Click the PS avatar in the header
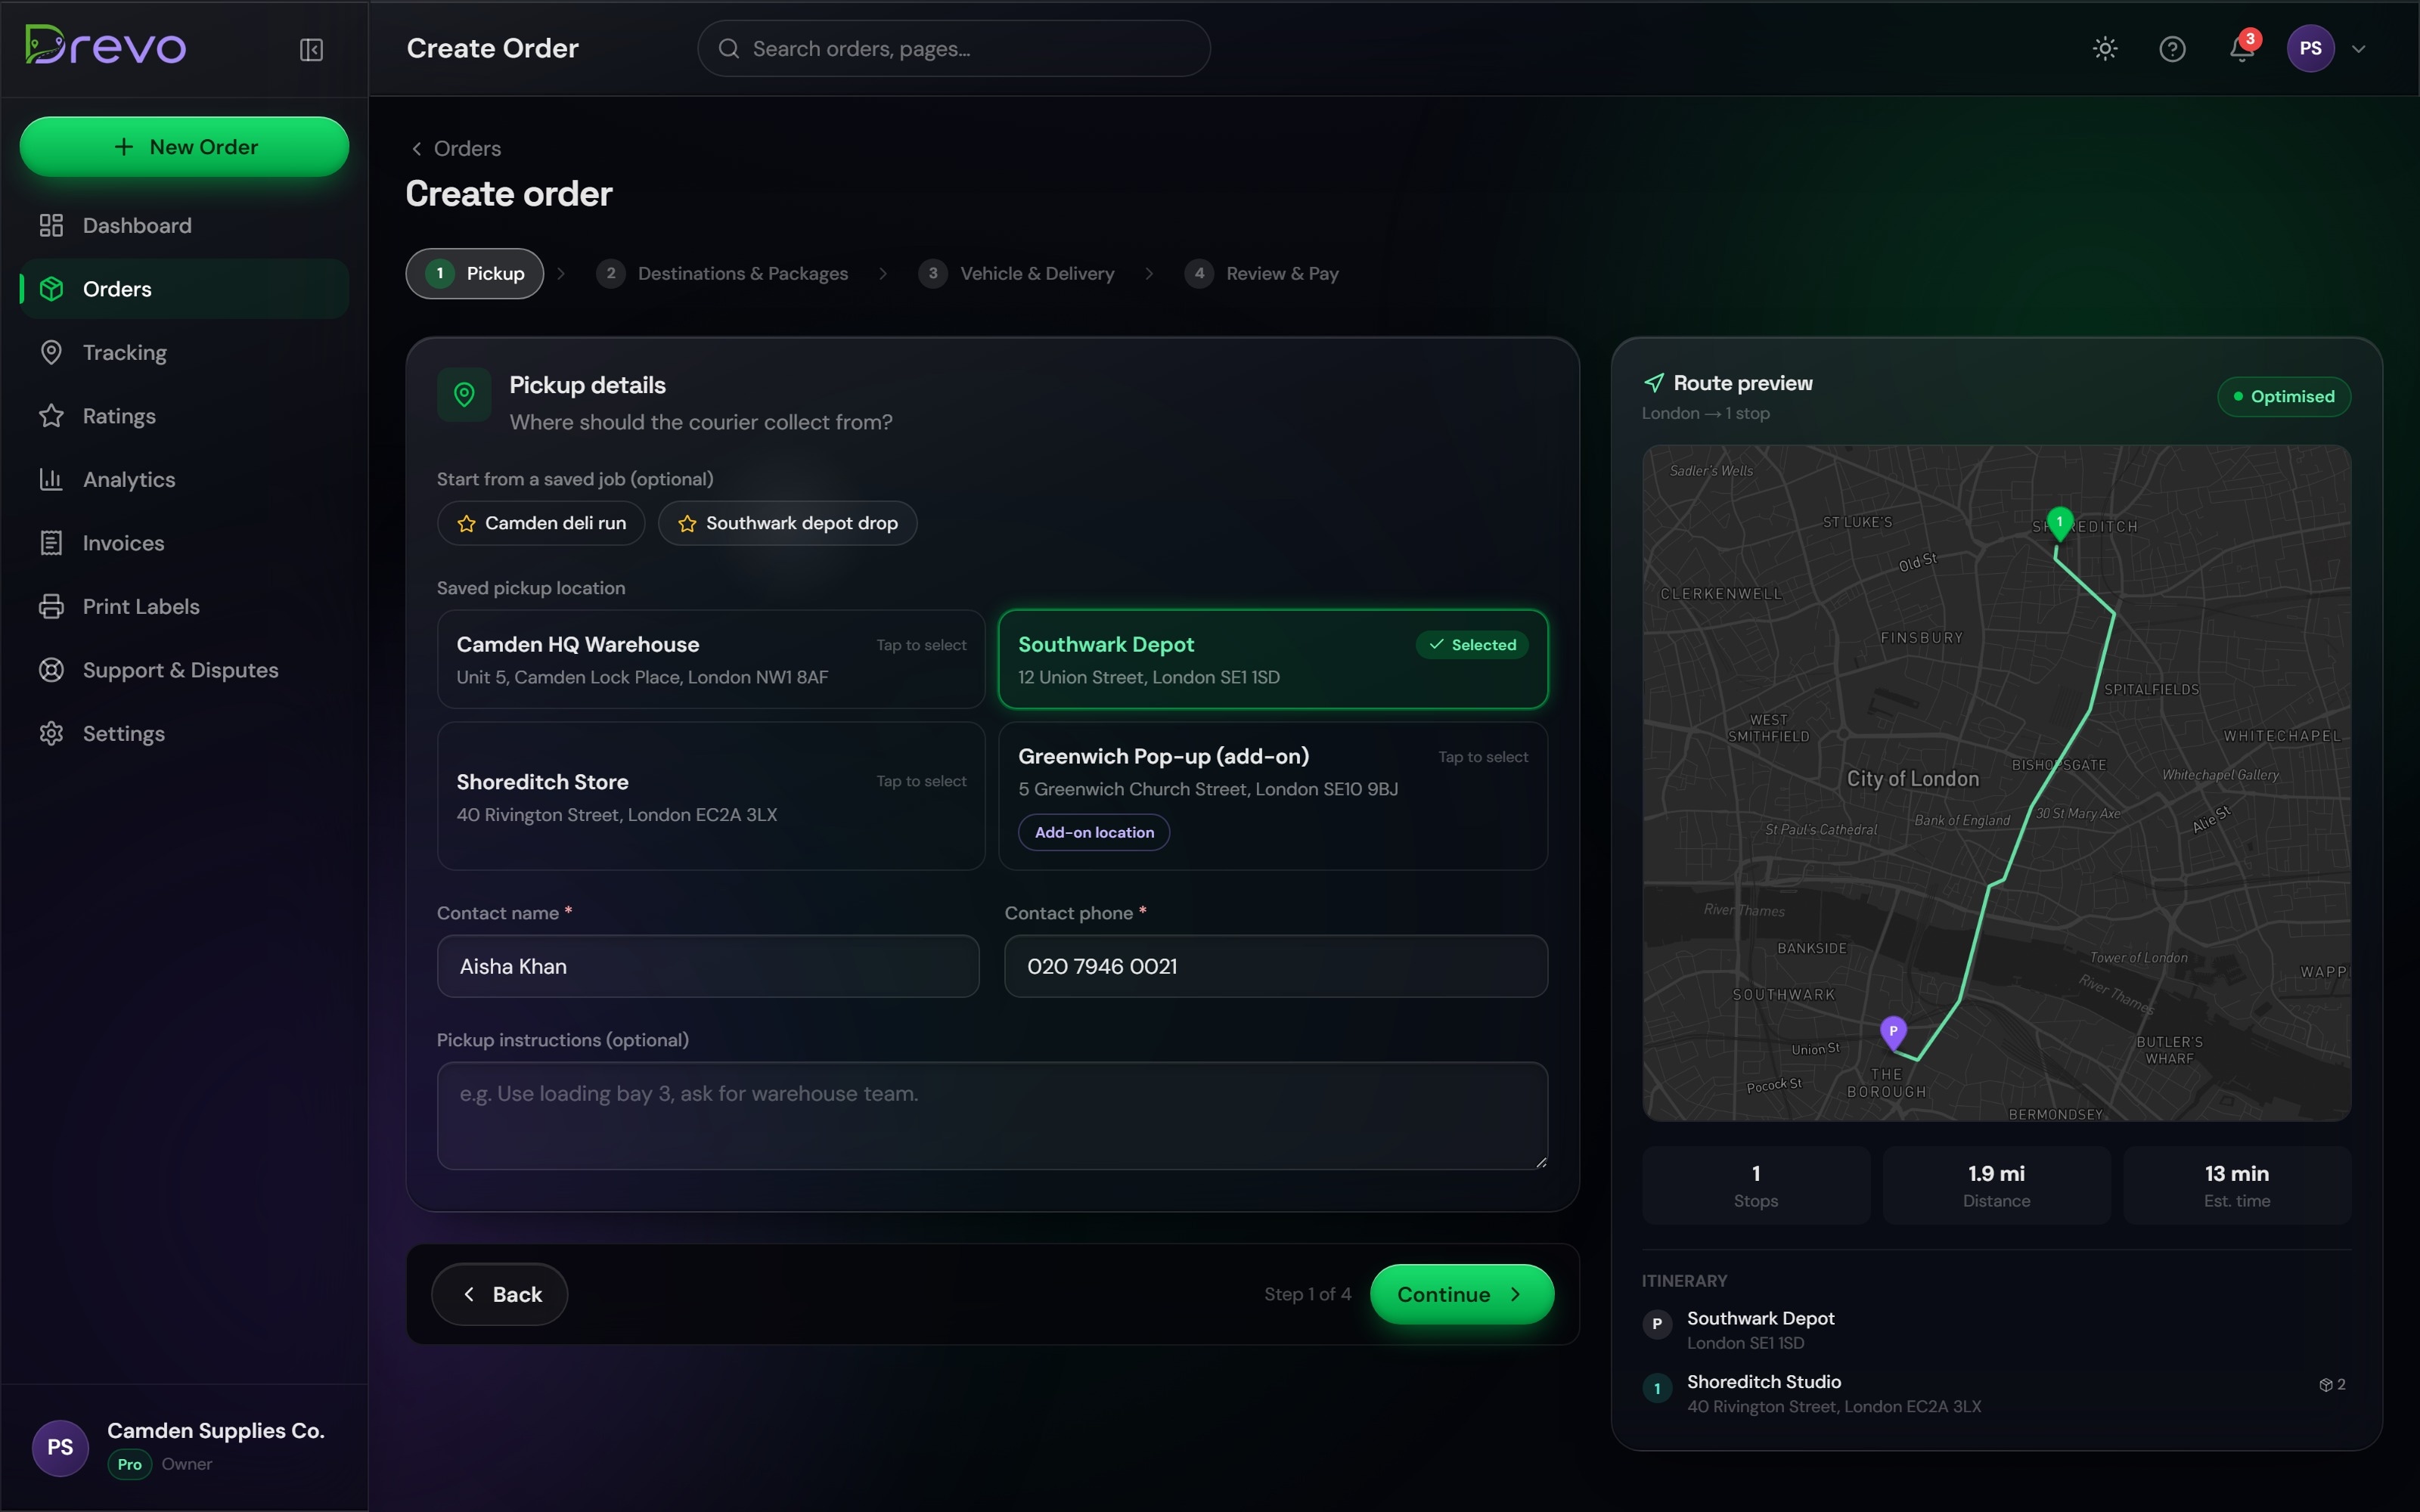Screen dimensions: 2420x1512 click(x=2310, y=48)
